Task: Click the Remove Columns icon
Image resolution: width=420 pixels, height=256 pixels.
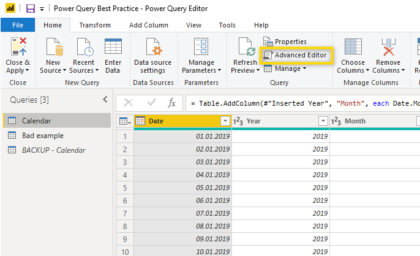Action: (388, 47)
